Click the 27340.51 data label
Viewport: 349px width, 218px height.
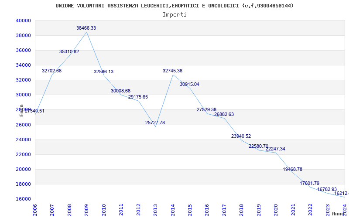[x=34, y=111]
